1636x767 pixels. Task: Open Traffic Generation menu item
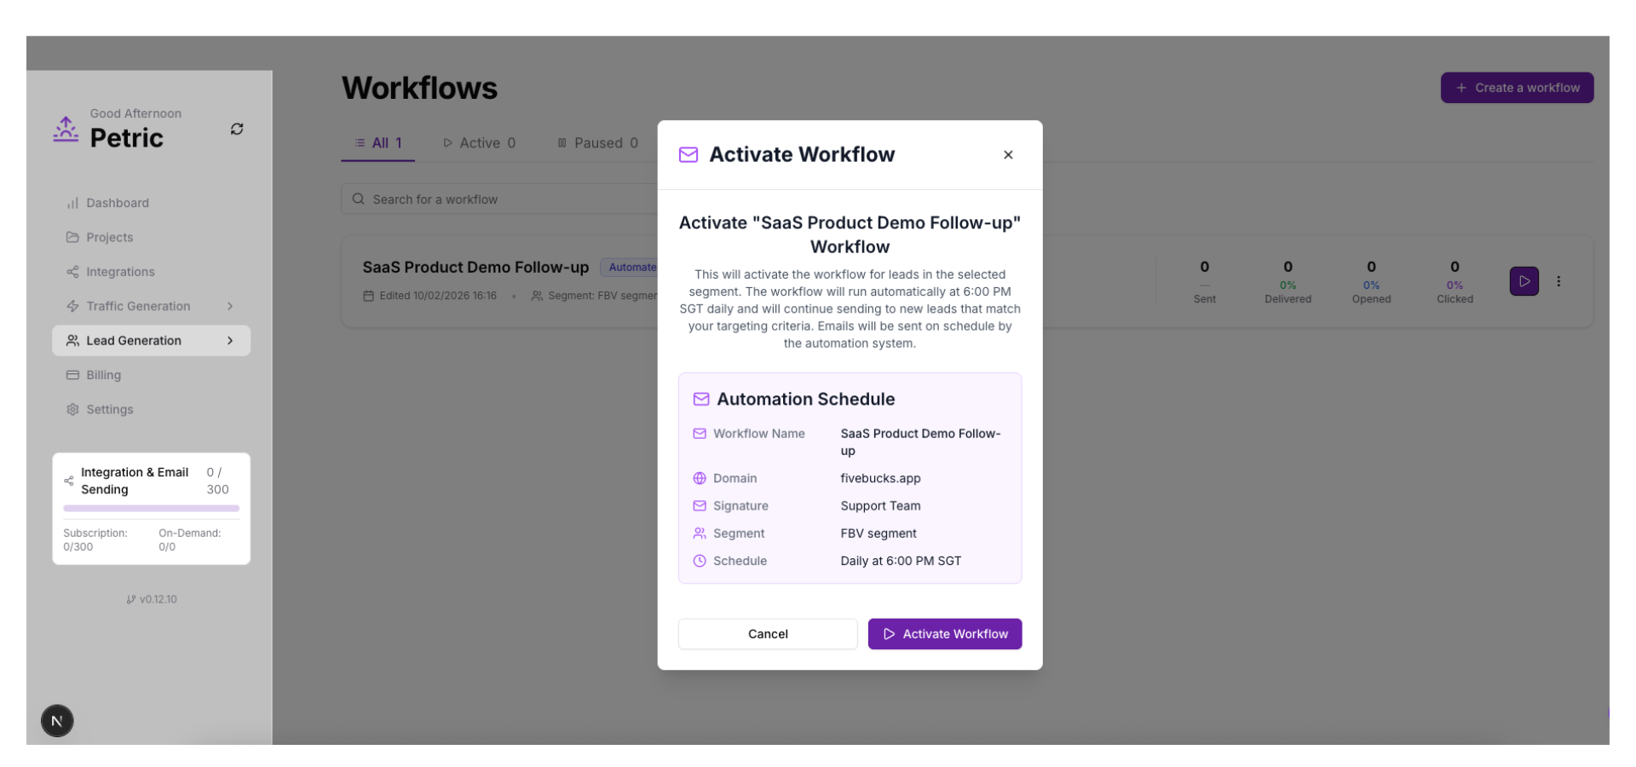click(151, 306)
